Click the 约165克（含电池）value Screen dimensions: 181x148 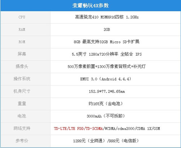pos(106,103)
